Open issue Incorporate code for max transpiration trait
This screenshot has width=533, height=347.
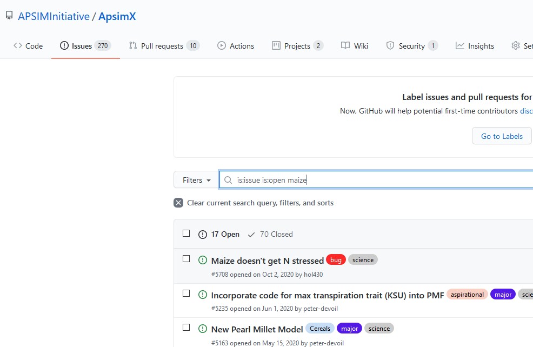coord(328,295)
